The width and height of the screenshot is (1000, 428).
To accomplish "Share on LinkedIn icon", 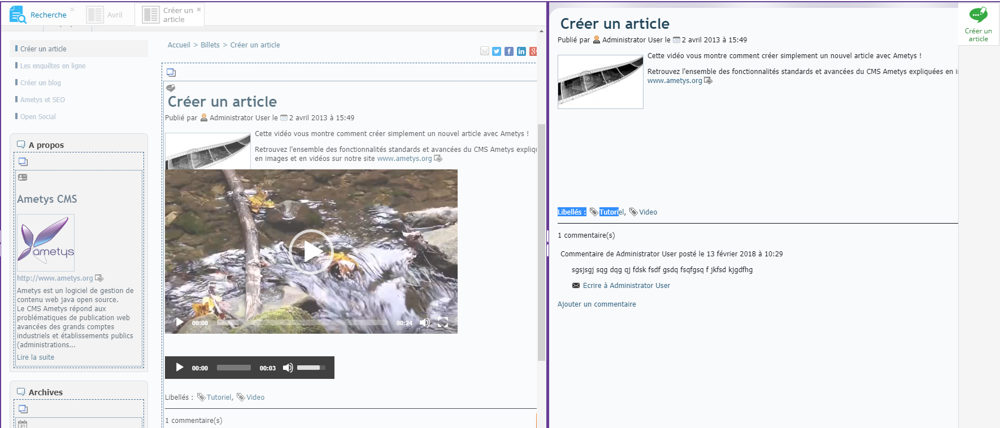I will point(521,51).
